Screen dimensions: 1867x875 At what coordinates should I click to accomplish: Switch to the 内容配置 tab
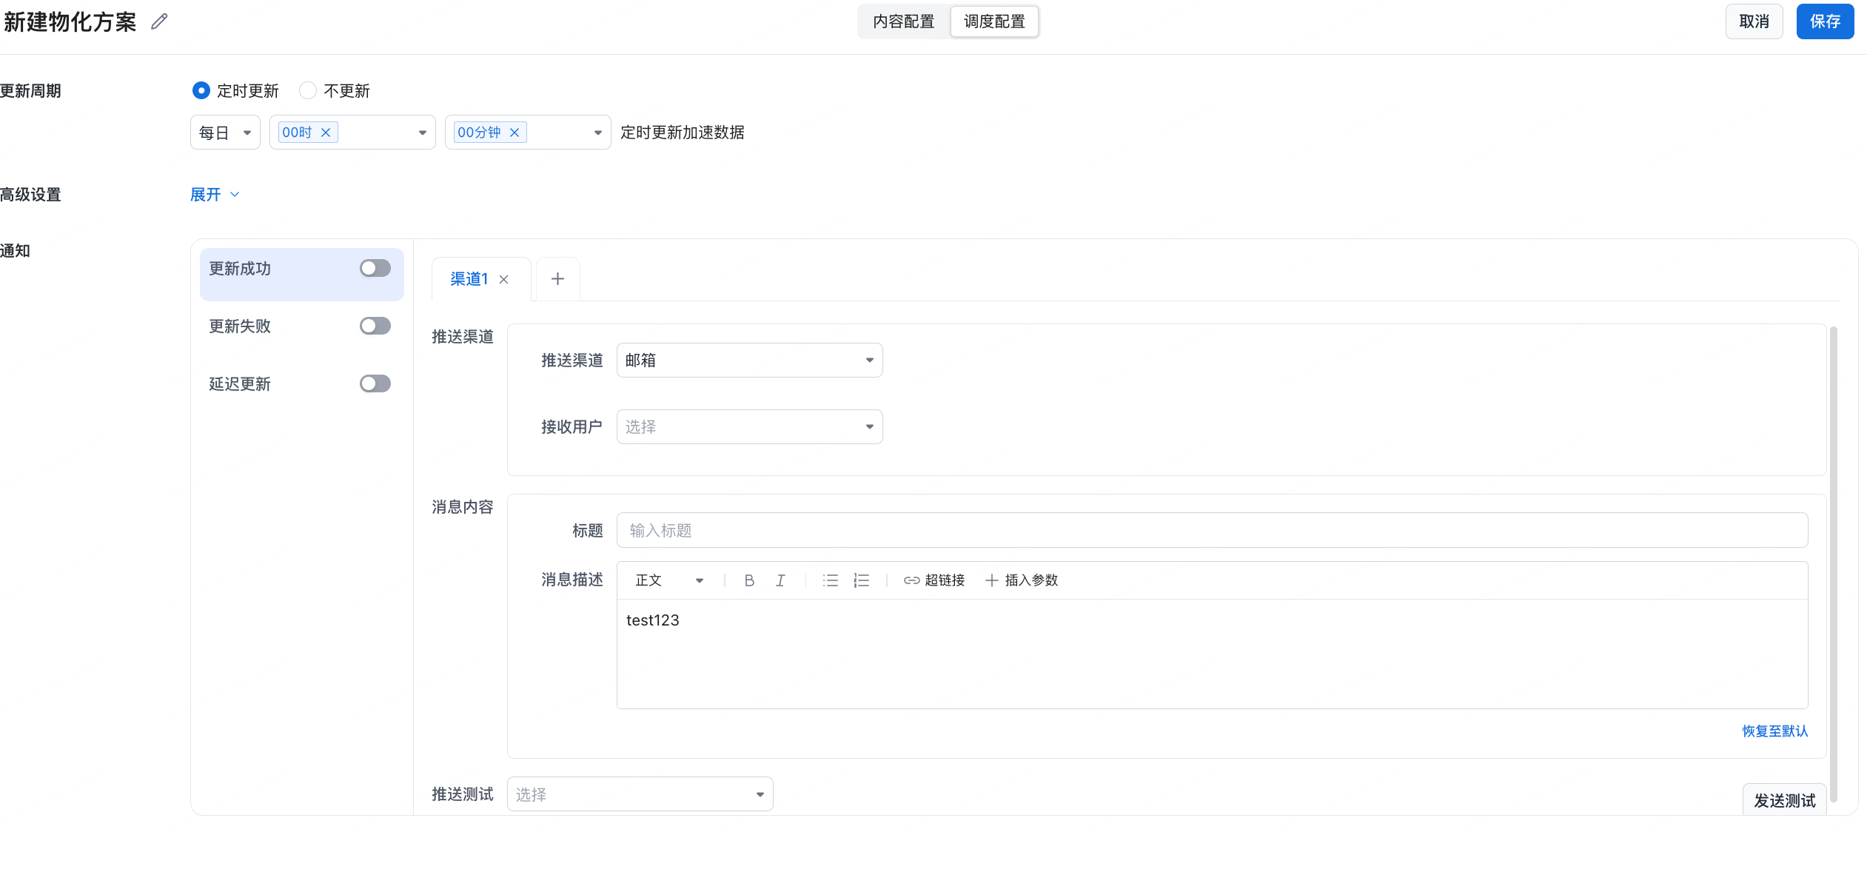click(x=903, y=21)
